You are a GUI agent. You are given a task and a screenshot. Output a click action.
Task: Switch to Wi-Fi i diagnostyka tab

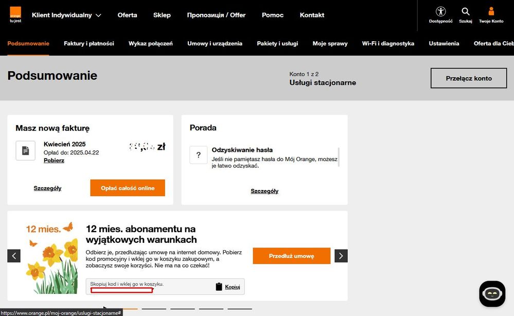click(388, 43)
